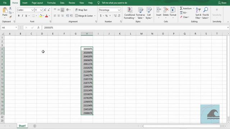Toggle Align Right
Screen dimensions: 230x129
point(62,16)
